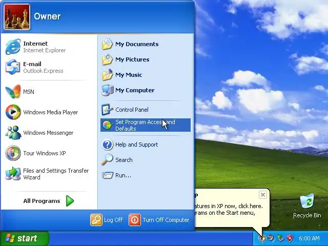
Task: Click Log Off text
Action: point(113,220)
